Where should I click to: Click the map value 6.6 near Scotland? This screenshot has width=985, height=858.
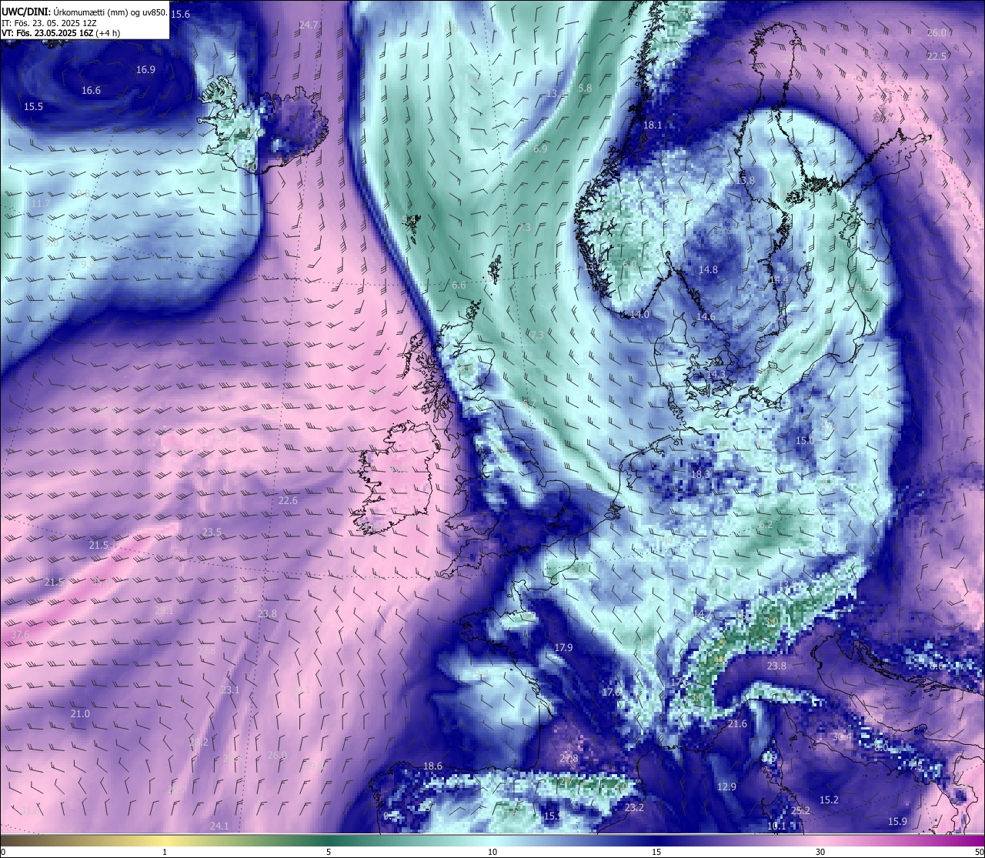pos(459,285)
